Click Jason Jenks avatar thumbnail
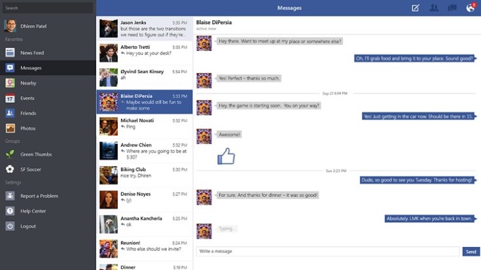This screenshot has width=481, height=270. tap(109, 29)
